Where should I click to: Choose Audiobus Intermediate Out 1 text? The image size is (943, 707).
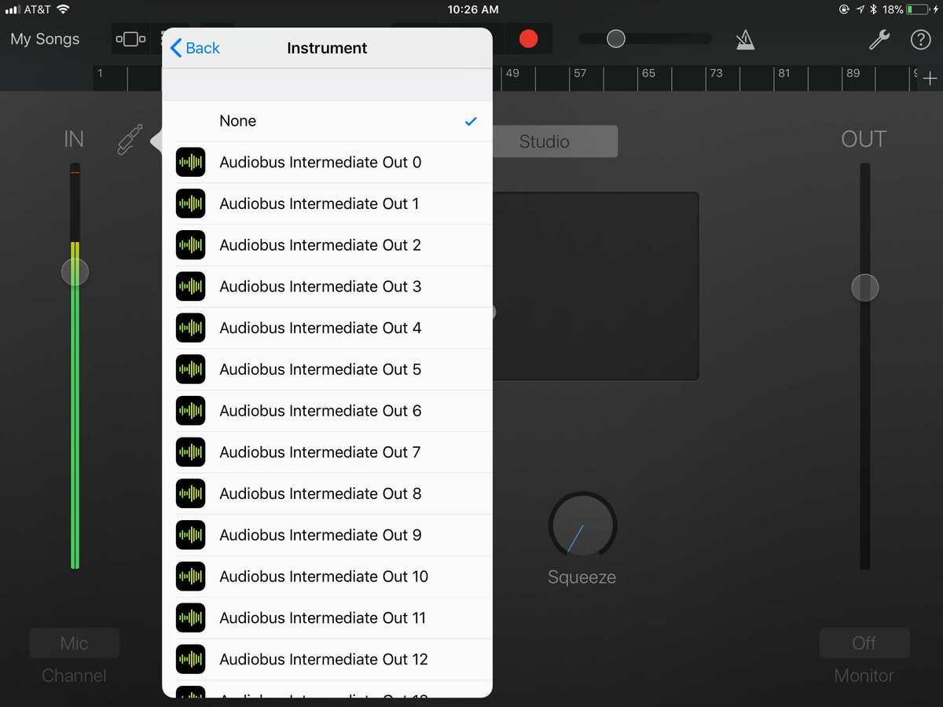(x=319, y=204)
